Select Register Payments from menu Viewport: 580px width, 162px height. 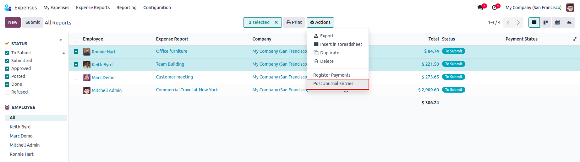(332, 75)
